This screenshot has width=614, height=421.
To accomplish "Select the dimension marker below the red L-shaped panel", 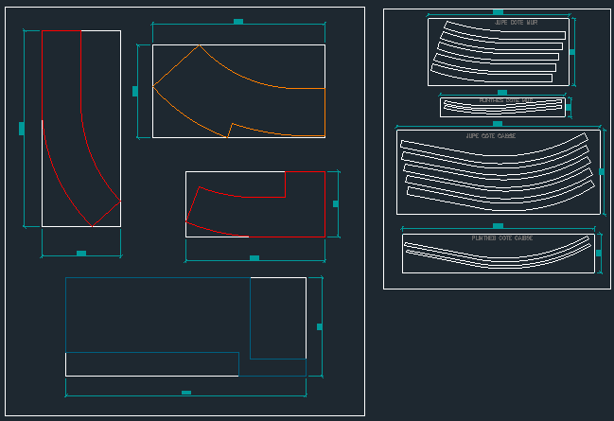I will tap(254, 257).
